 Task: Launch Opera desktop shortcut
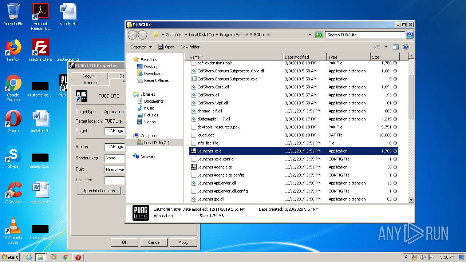pos(13,122)
